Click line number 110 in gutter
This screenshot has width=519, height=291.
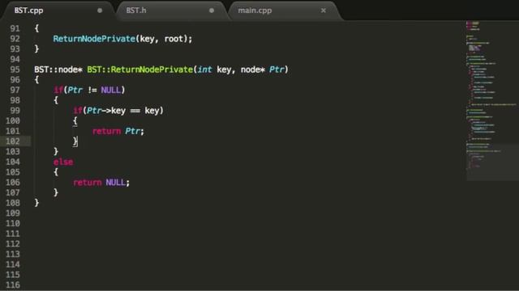(13, 223)
